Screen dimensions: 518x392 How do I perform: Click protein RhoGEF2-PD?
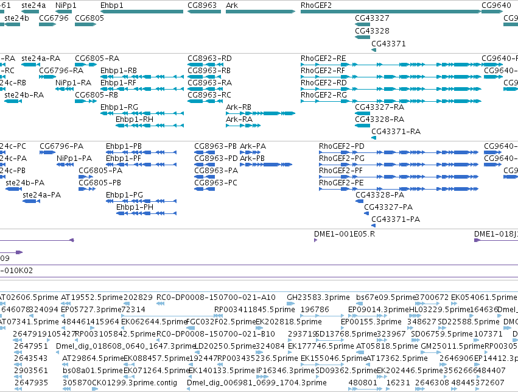click(399, 152)
